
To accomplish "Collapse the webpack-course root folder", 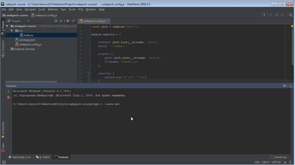I will (x=7, y=26).
